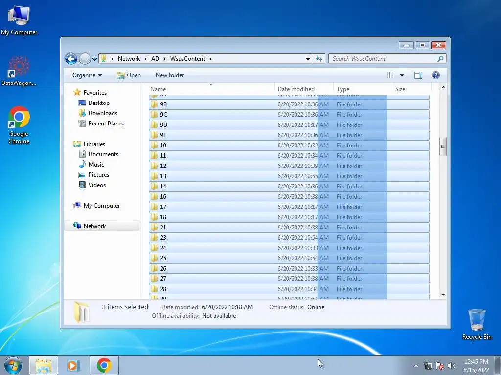This screenshot has width=501, height=375.
Task: Click the scrollbar down arrow
Action: [443, 295]
